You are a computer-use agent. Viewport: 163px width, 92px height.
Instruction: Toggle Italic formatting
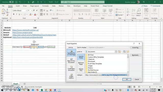pos(16,14)
